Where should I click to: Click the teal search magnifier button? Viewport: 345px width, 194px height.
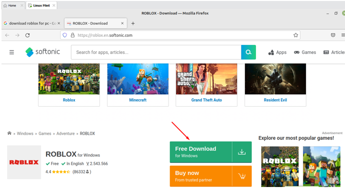click(248, 52)
